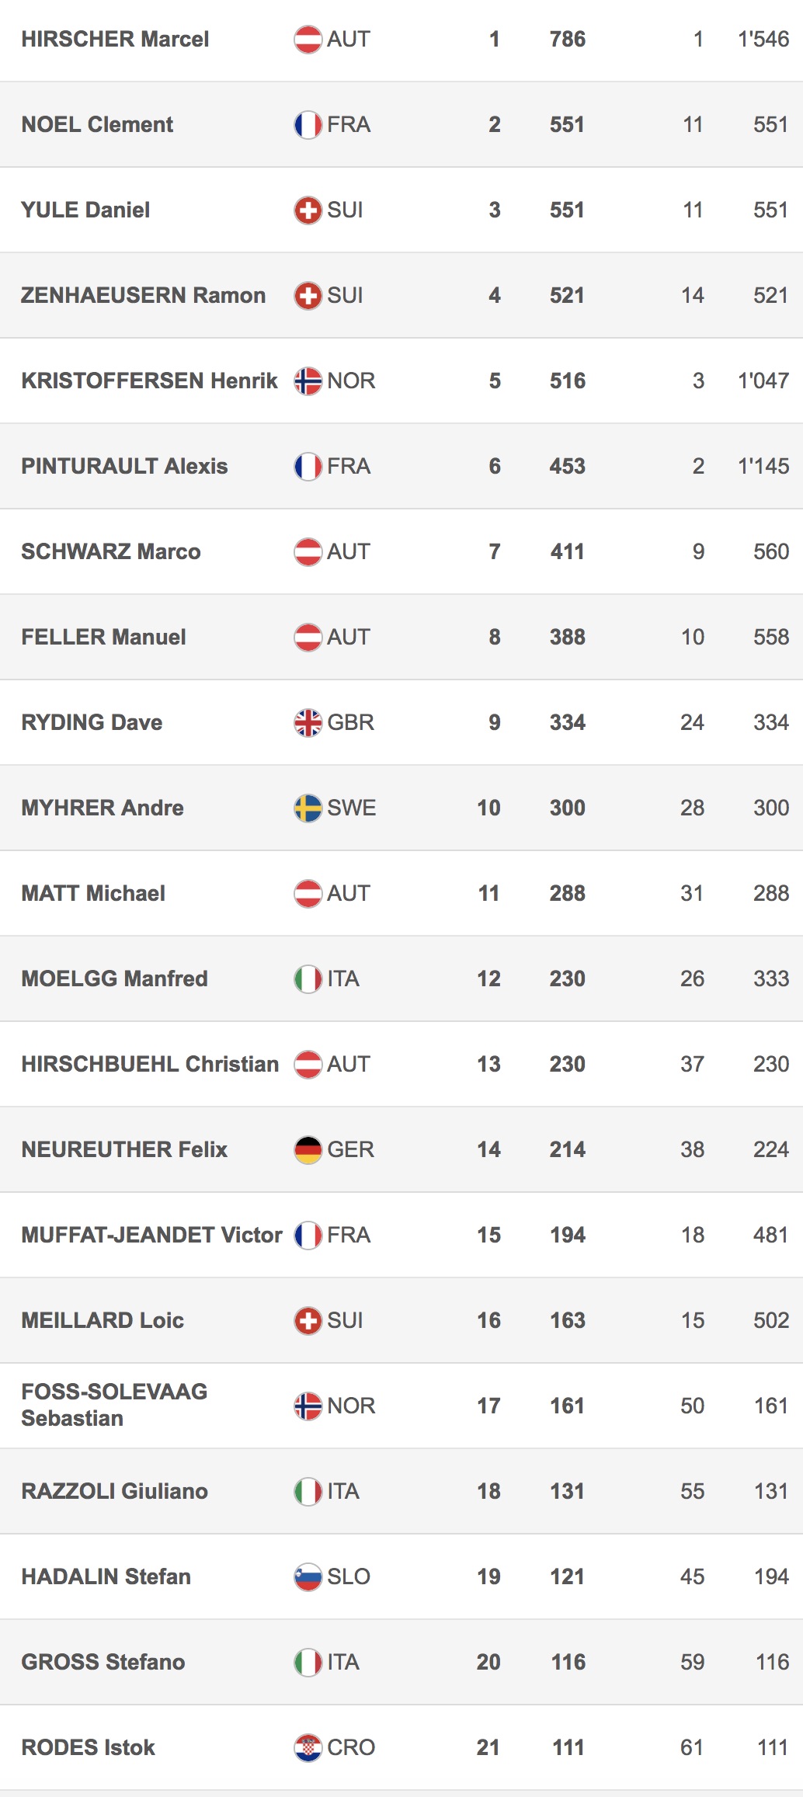Open HIRSCHER Marcel athlete profile
The height and width of the screenshot is (1797, 803).
coord(115,40)
